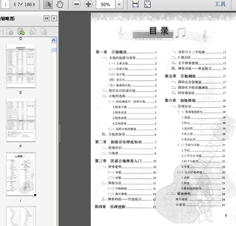
Task: Select page F thumbnail with 目录
Action: pos(21,174)
